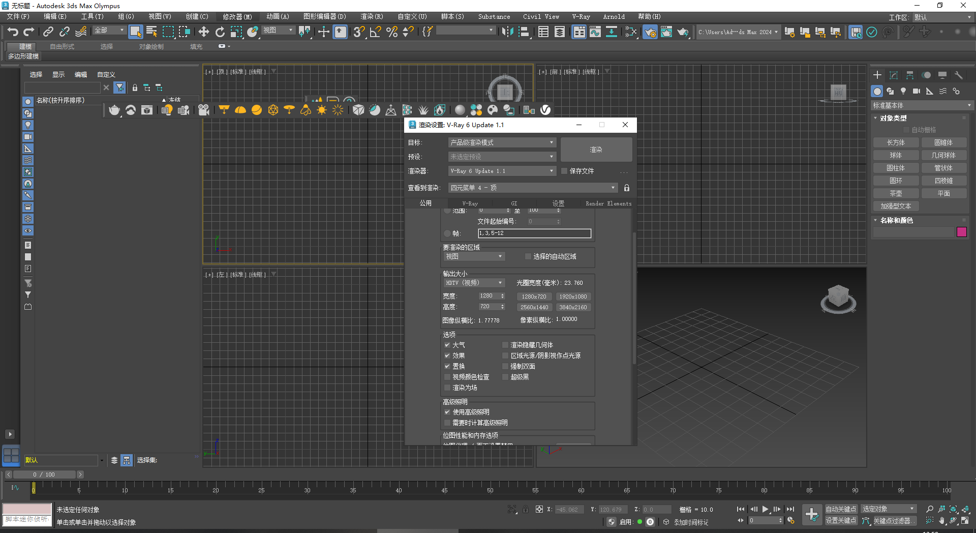Select the Teapot primitive creation button
Viewport: 976px width, 533px height.
click(x=896, y=193)
